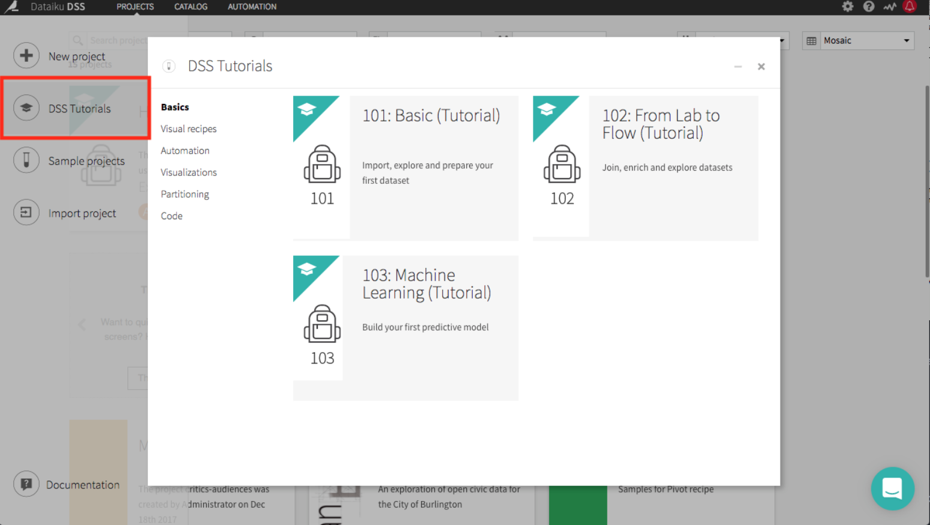Click the New project plus icon
The width and height of the screenshot is (930, 525).
click(26, 56)
